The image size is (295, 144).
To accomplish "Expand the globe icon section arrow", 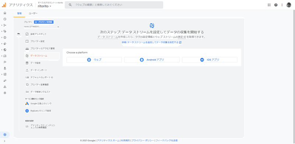I will [2, 50].
